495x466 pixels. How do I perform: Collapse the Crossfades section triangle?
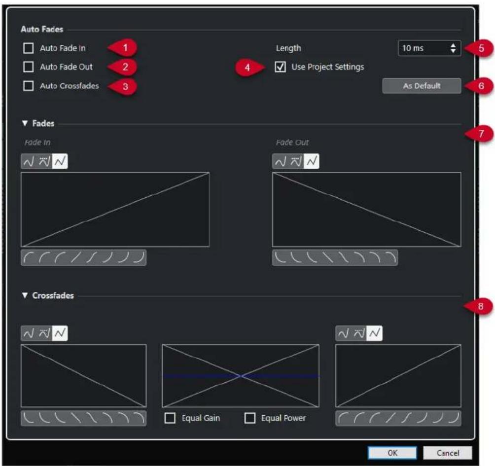click(25, 295)
